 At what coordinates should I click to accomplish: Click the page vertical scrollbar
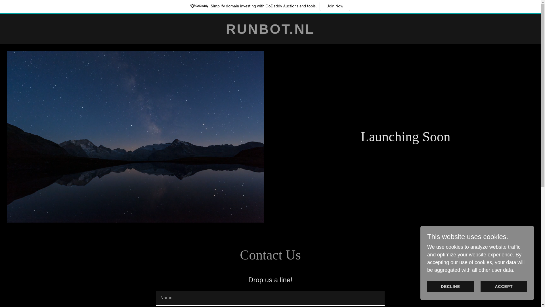(543, 153)
